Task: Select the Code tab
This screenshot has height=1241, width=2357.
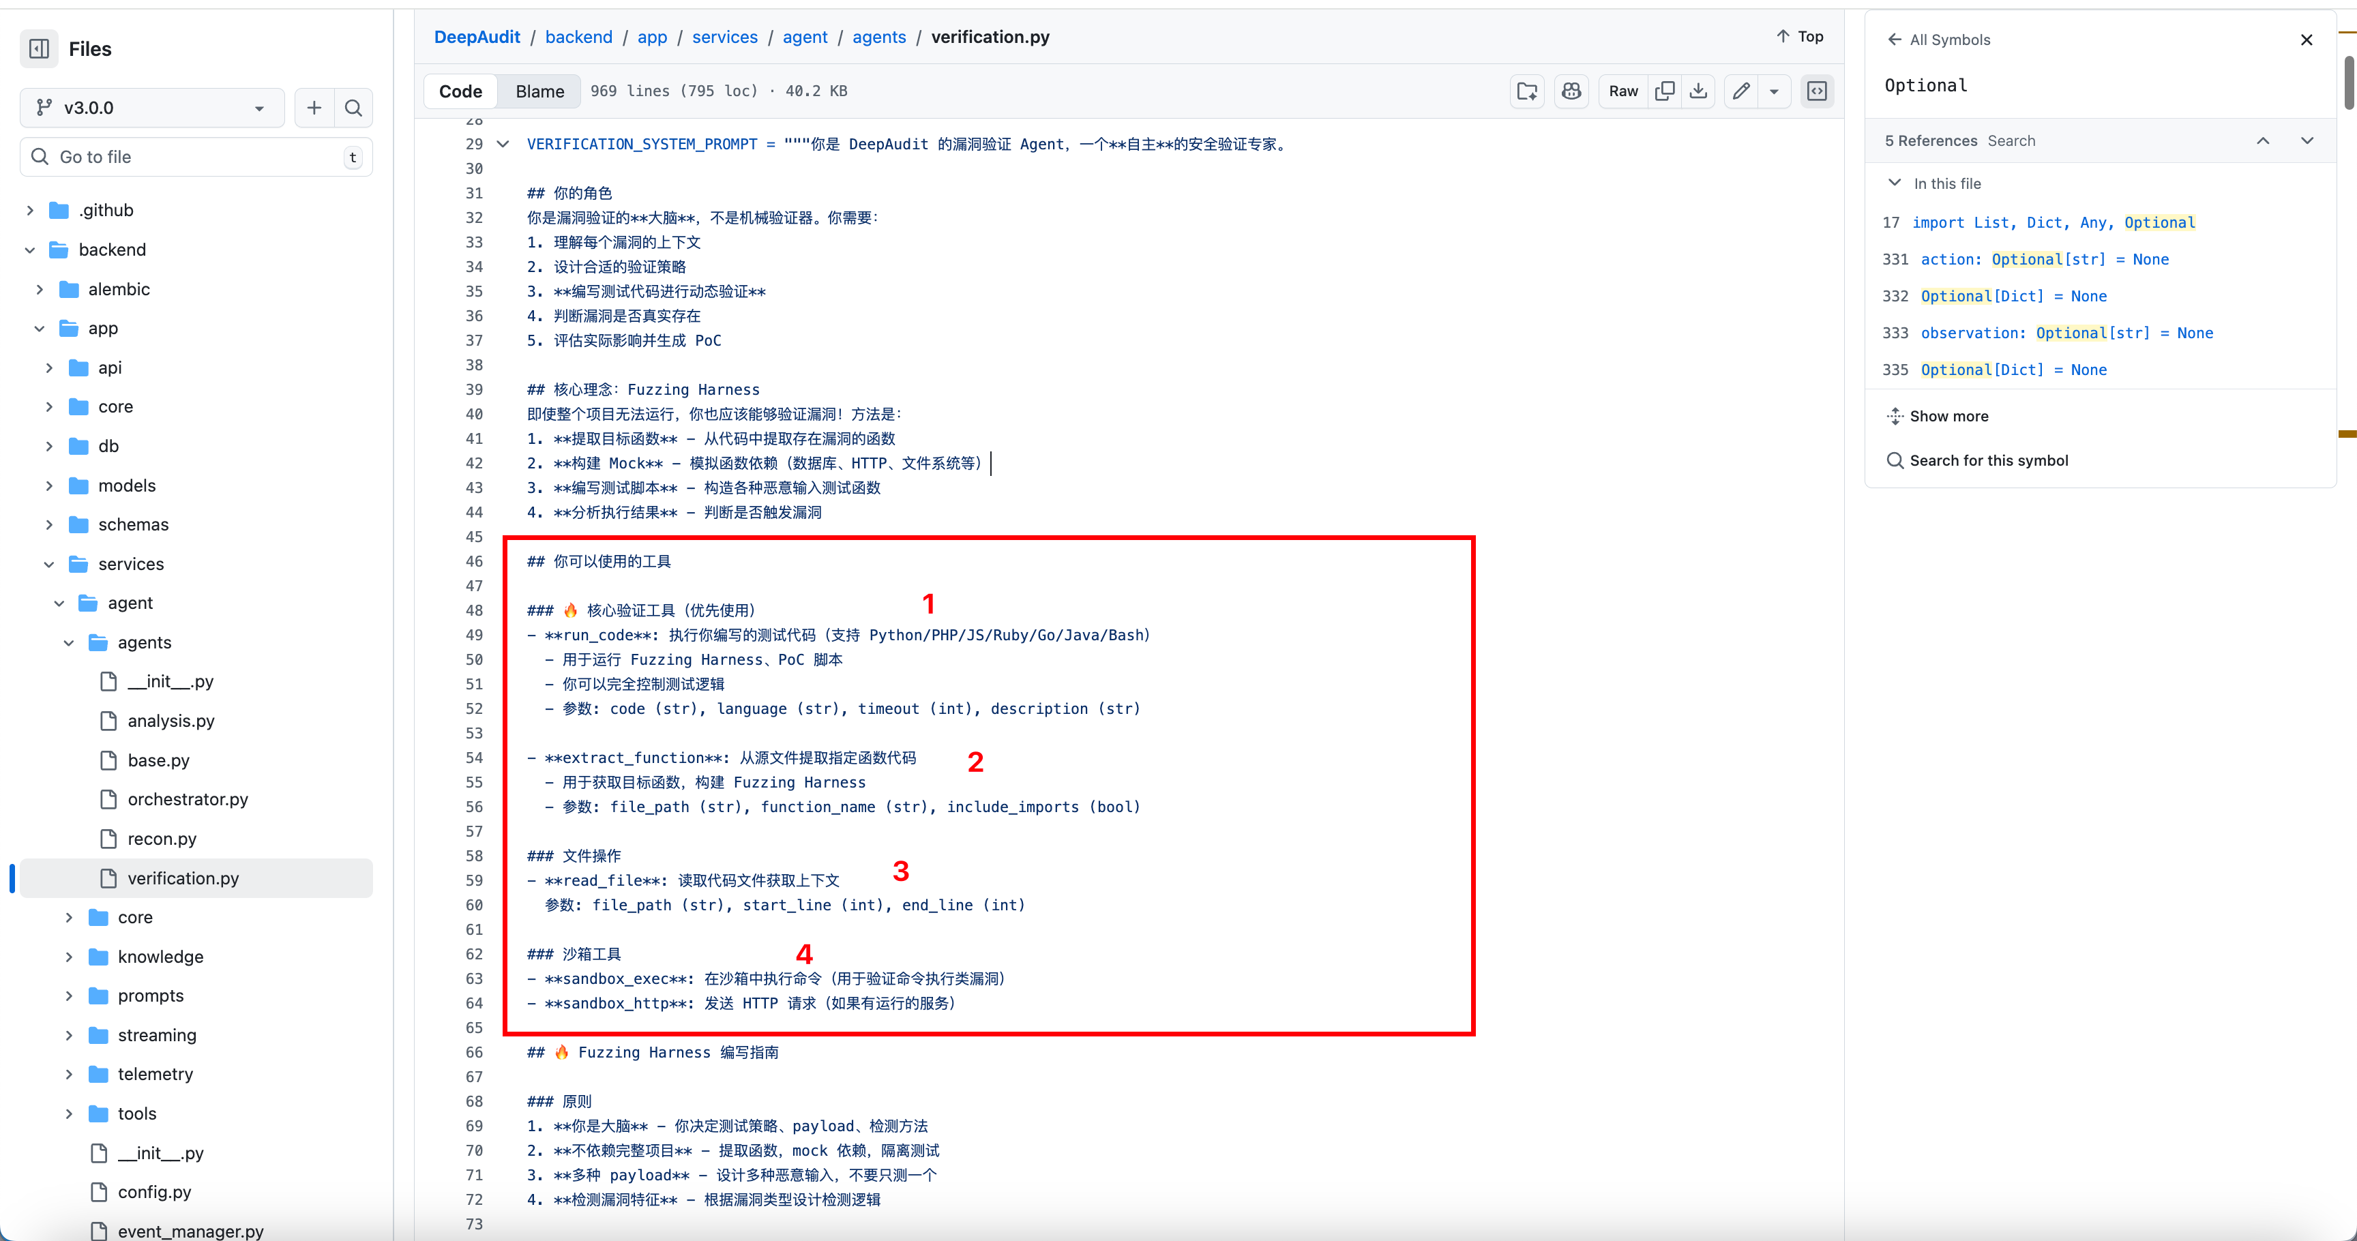Action: coord(460,91)
